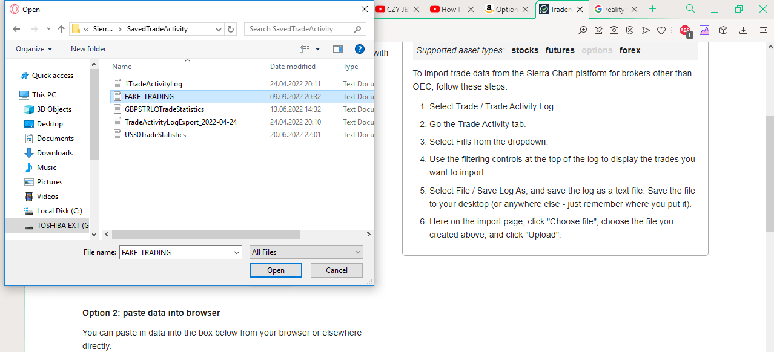
Task: Click the zoom icon in the browser toolbar
Action: pos(583,30)
